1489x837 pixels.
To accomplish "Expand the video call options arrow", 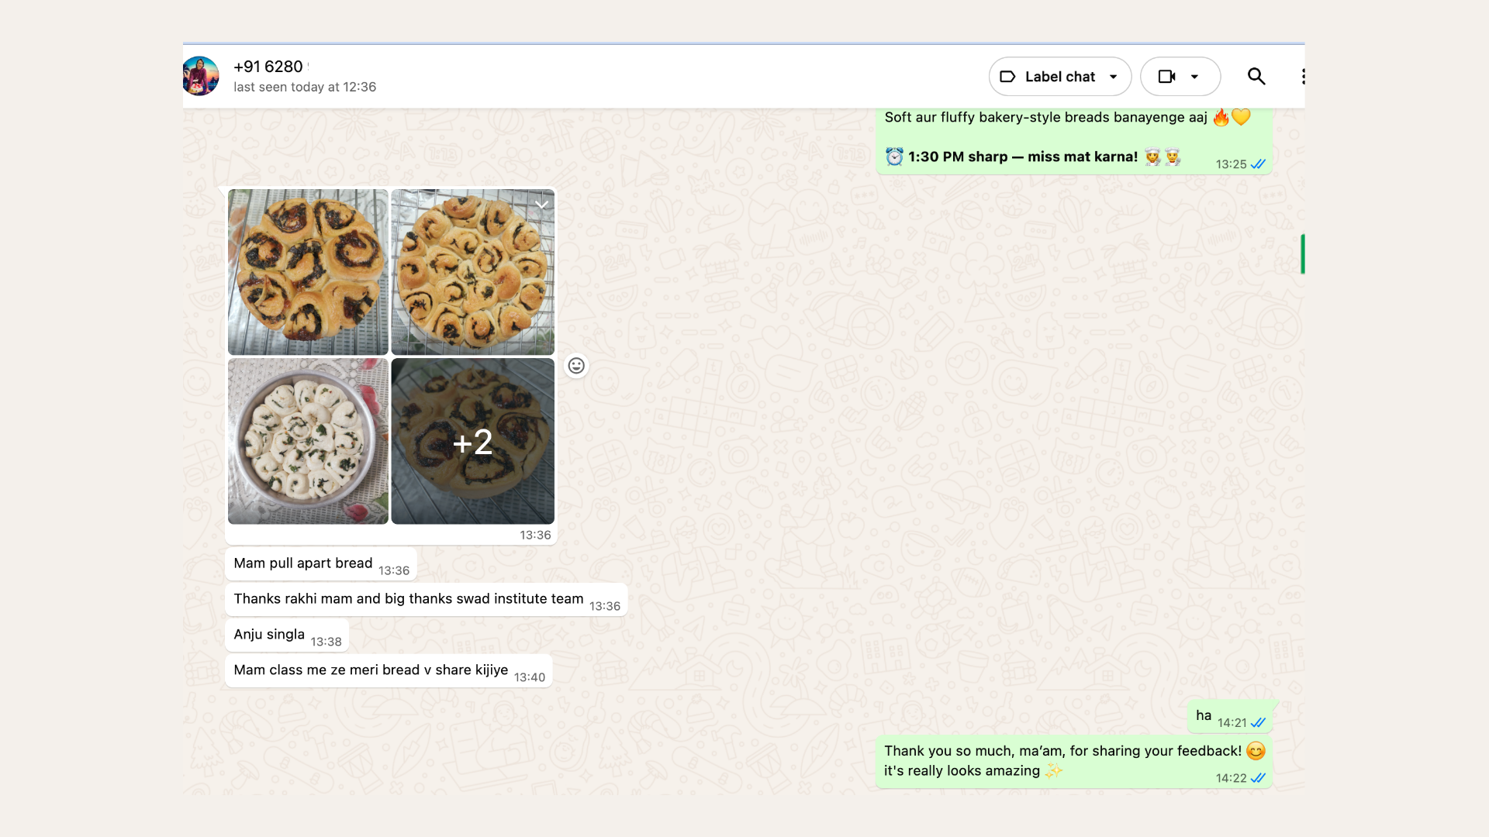I will coord(1195,77).
